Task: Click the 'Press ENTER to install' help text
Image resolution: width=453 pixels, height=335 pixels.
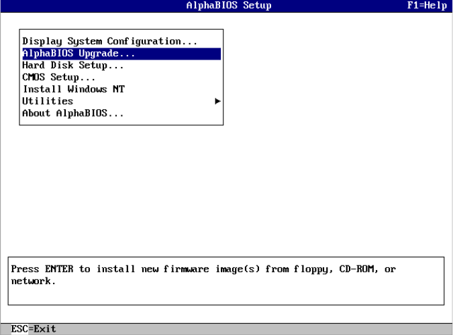Action: click(203, 275)
